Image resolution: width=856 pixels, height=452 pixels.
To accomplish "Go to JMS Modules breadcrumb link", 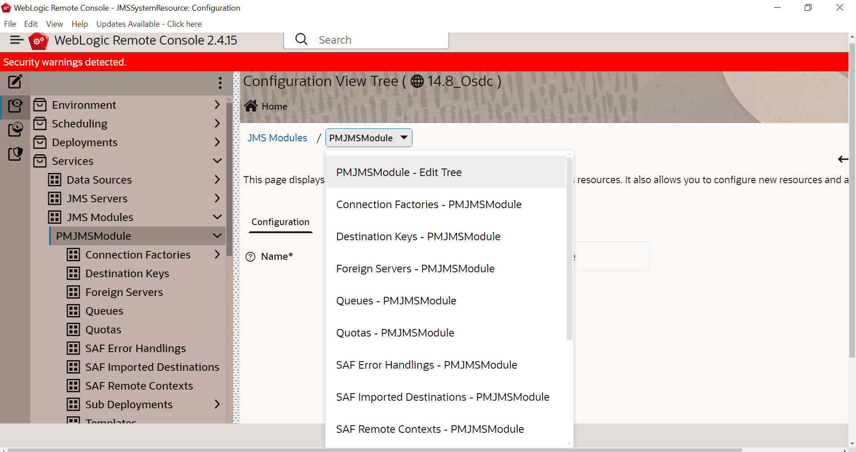I will (x=277, y=138).
